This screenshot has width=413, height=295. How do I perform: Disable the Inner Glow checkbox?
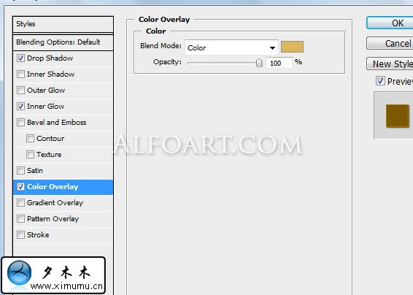20,106
